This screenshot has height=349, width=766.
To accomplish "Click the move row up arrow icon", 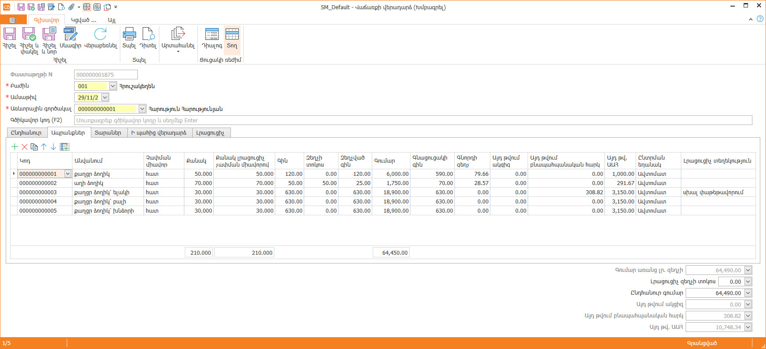I will (44, 147).
